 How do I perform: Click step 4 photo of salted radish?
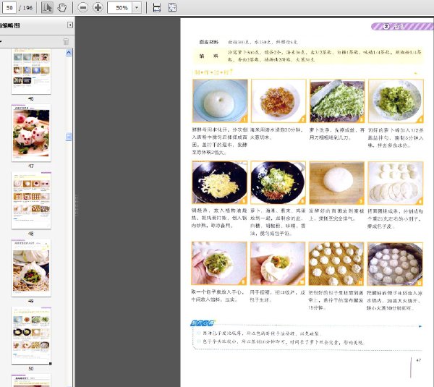pyautogui.click(x=396, y=101)
